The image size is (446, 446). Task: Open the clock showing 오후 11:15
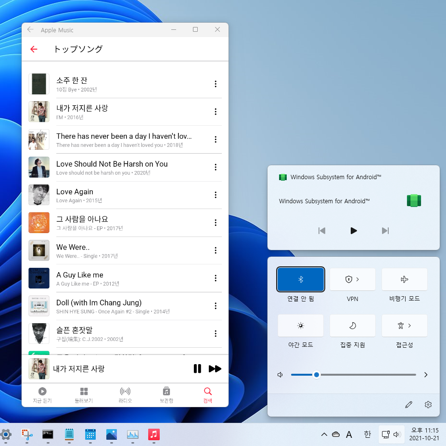[x=424, y=434]
